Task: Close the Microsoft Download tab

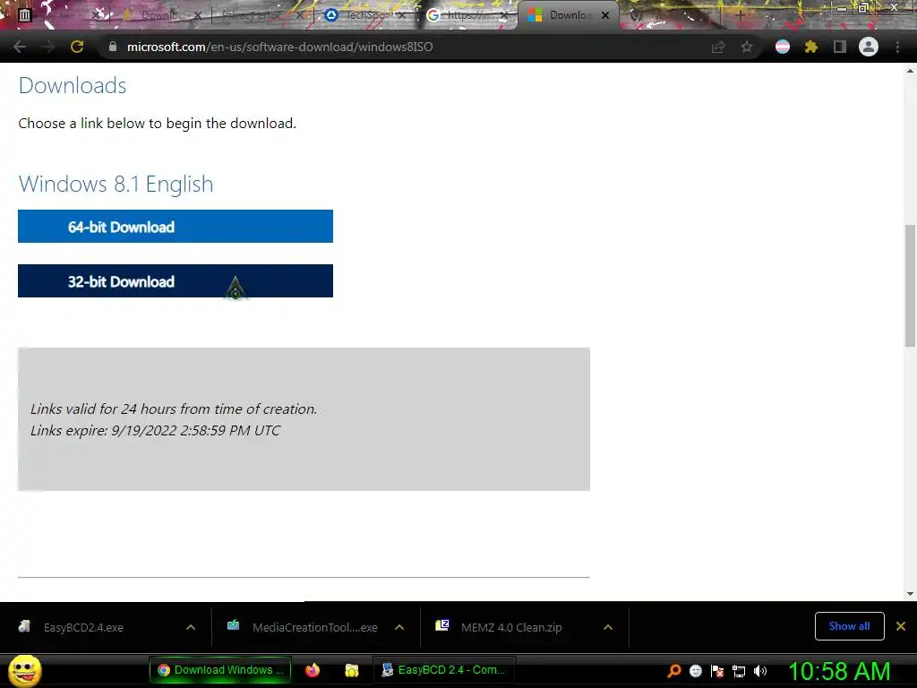Action: pos(605,15)
